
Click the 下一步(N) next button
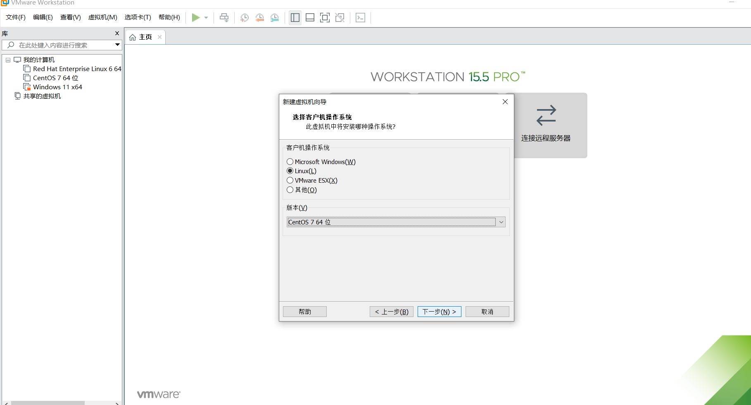[x=440, y=312]
